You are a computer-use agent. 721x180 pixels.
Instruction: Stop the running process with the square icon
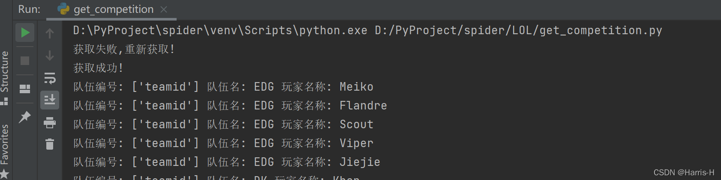coord(25,61)
